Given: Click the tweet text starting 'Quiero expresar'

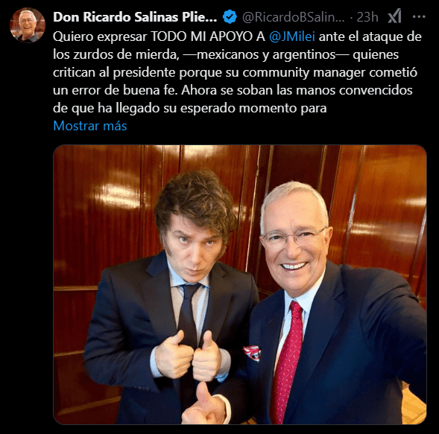Looking at the screenshot, I should pos(237,72).
